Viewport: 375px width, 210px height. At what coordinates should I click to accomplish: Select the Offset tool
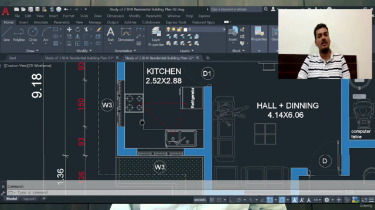[98, 43]
